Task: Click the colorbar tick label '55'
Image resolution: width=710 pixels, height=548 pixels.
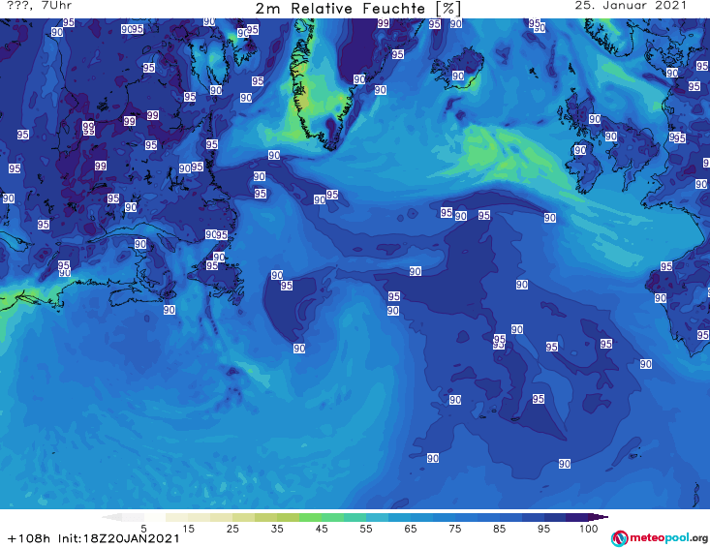Action: point(366,529)
